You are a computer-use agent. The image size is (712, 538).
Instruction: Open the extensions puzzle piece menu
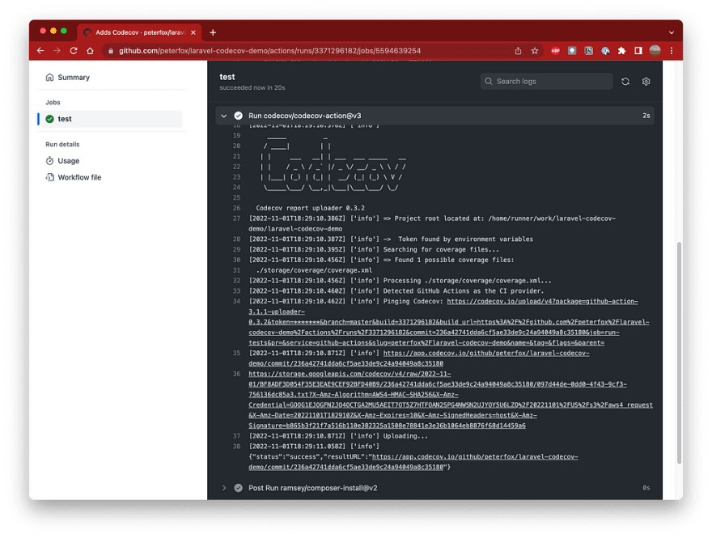[621, 51]
